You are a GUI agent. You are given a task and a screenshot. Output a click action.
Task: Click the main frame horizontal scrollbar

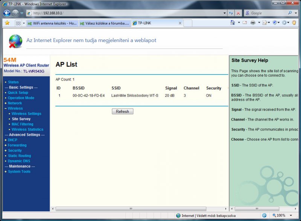131,209
